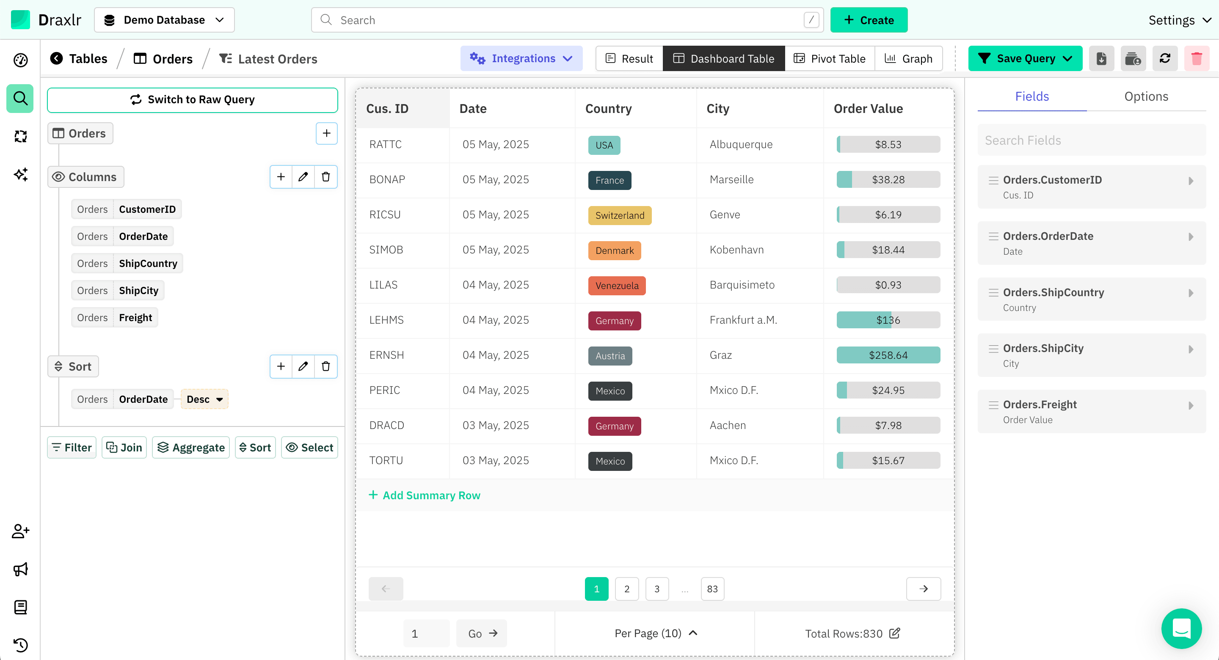Switch to the Graph tab
This screenshot has width=1219, height=660.
click(909, 59)
